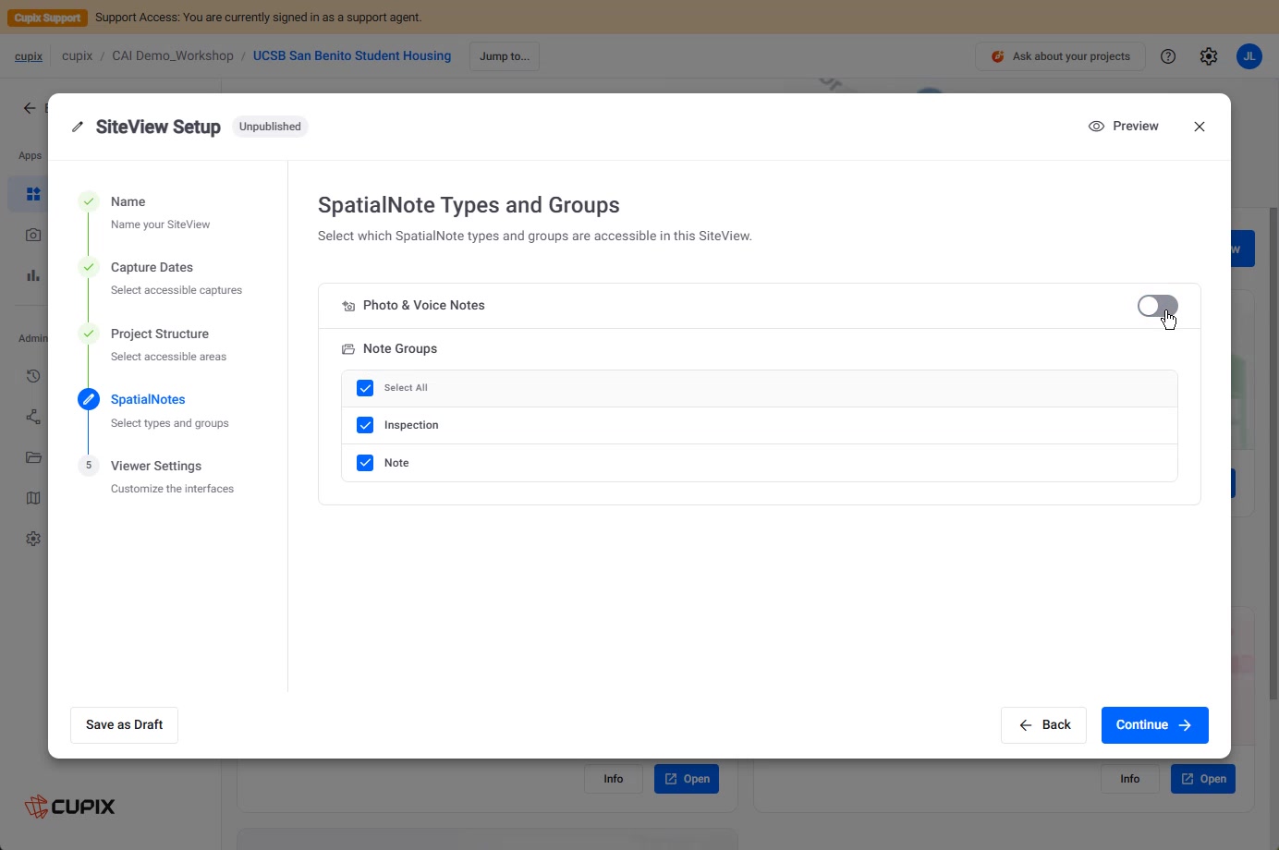Open the help question mark icon
Viewport: 1279px width, 850px height.
pos(1168,56)
